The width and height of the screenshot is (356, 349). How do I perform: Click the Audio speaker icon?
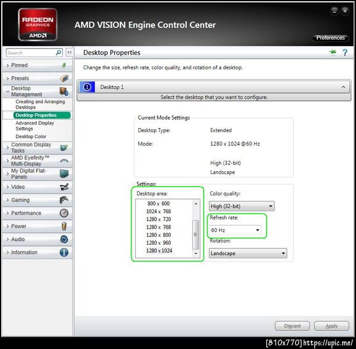pos(64,239)
